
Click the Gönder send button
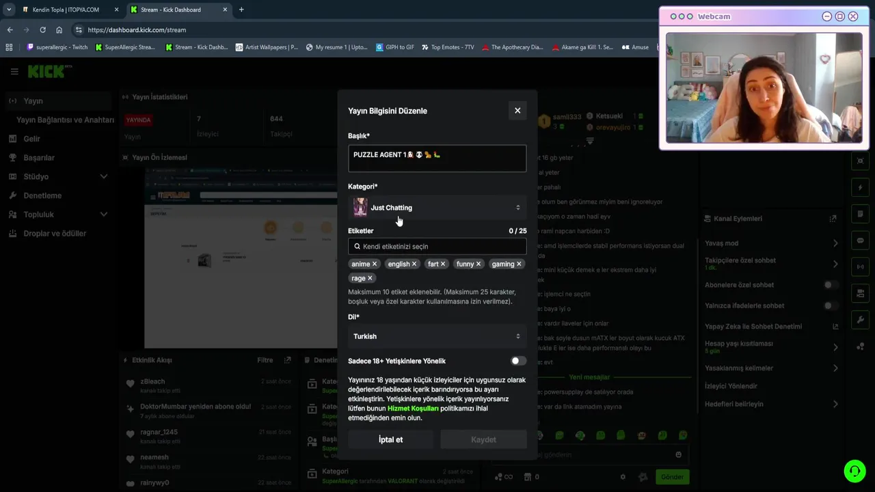pyautogui.click(x=672, y=477)
